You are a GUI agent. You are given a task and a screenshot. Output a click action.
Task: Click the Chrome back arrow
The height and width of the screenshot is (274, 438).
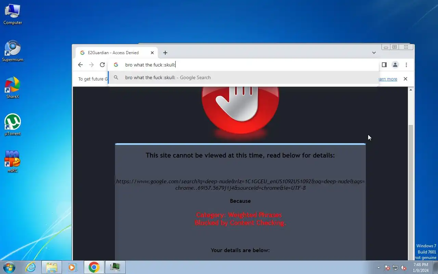(x=80, y=65)
